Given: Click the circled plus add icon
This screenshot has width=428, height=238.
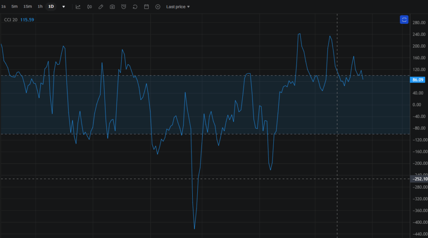Looking at the screenshot, I should [x=158, y=7].
